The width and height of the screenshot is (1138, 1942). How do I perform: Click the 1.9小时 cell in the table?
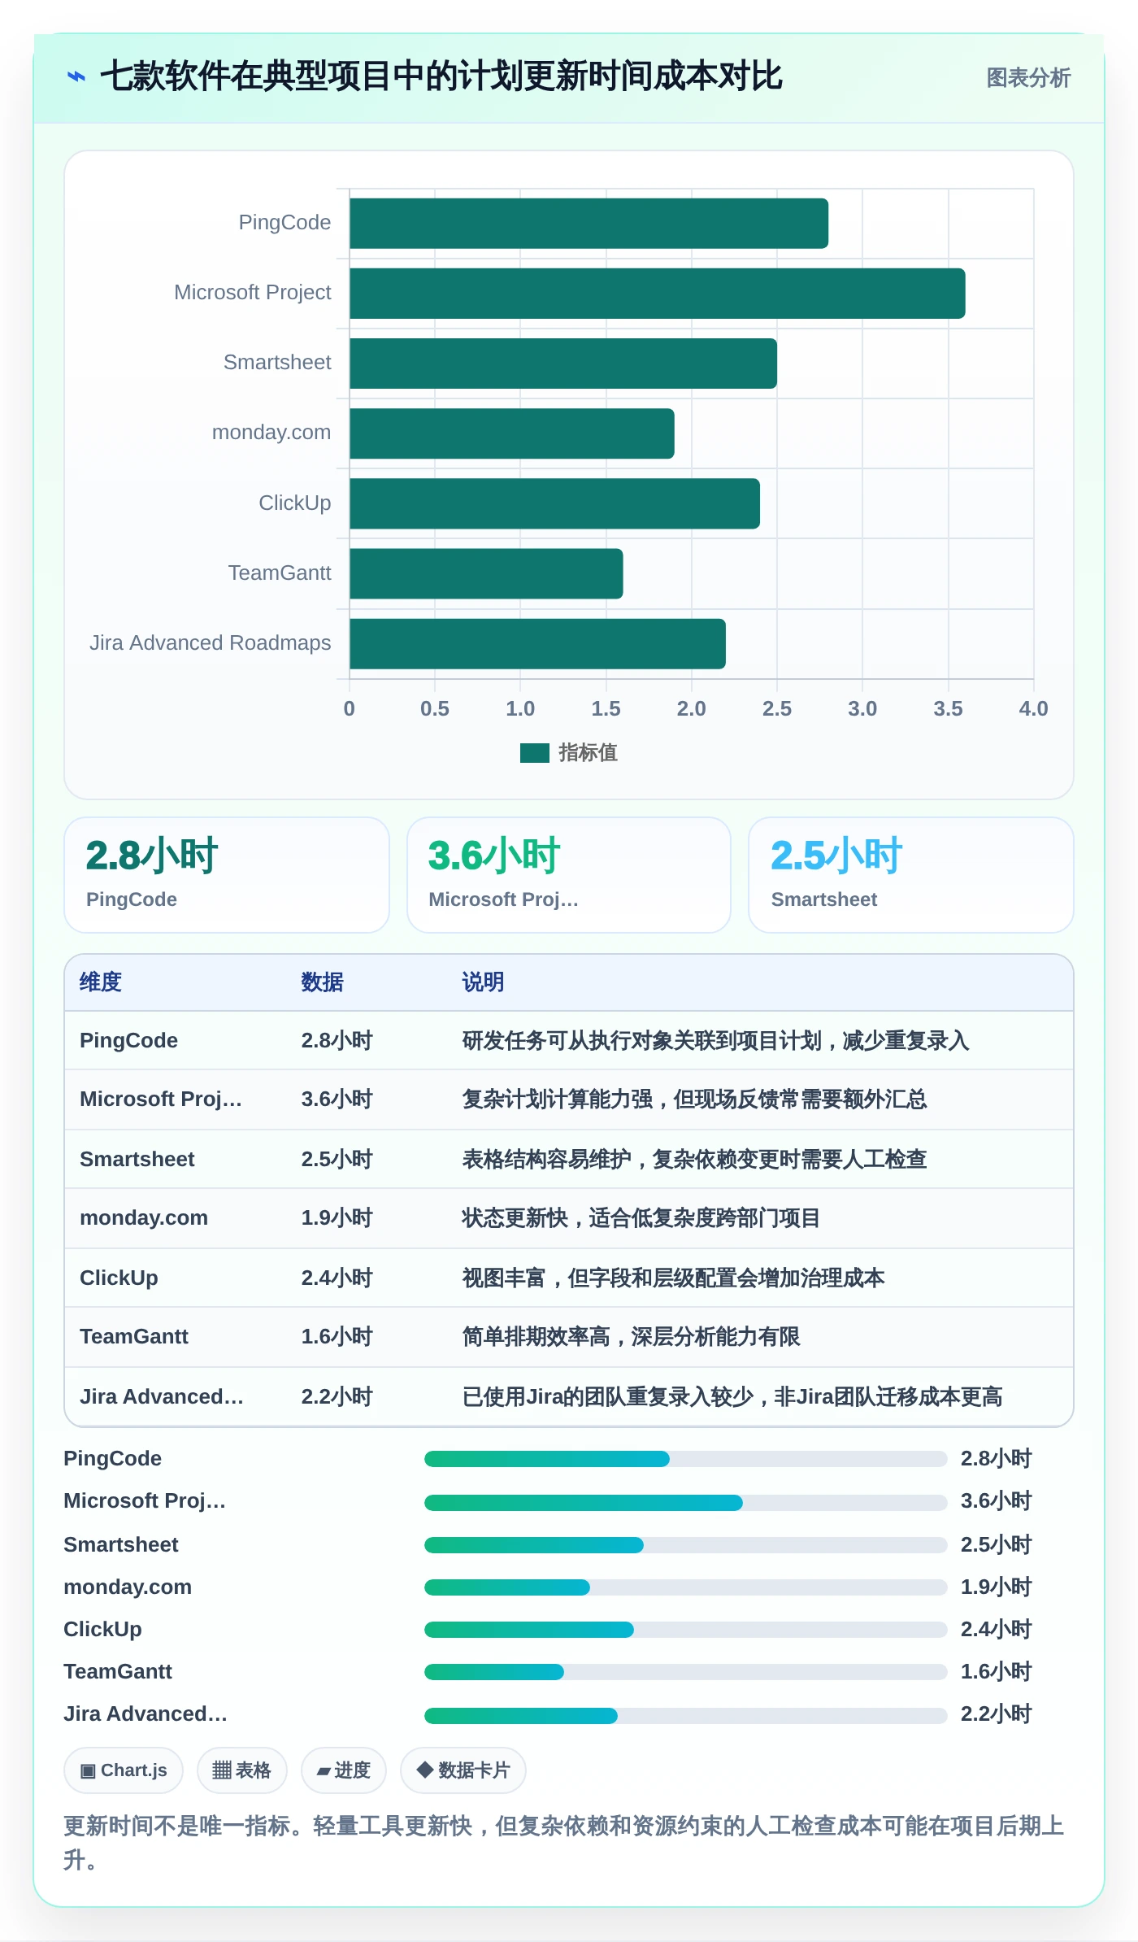point(337,1218)
